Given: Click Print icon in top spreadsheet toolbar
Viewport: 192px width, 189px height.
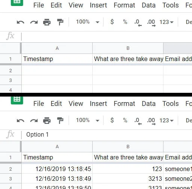Looking at the screenshot, I should pos(47,22).
